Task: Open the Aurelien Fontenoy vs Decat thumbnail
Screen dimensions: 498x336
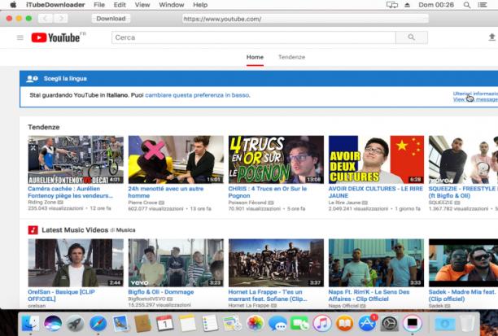Action: tap(76, 159)
